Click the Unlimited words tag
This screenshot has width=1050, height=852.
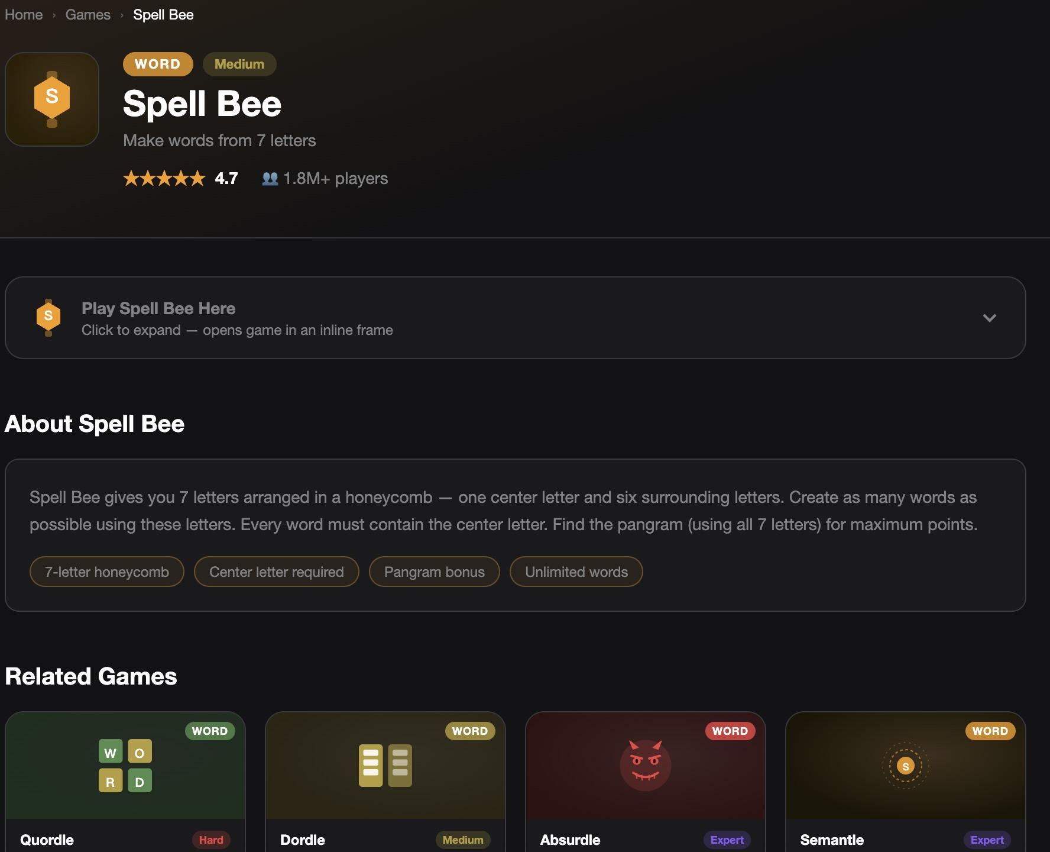pyautogui.click(x=576, y=572)
